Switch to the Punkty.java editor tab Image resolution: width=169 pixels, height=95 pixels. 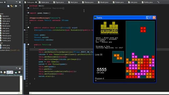click(x=147, y=2)
